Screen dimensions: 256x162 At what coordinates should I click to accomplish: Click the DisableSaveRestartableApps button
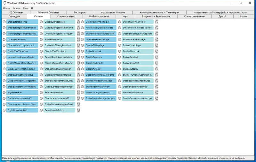click(x=138, y=81)
